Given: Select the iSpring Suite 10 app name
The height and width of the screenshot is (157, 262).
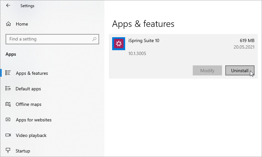Looking at the screenshot, I should 144,40.
